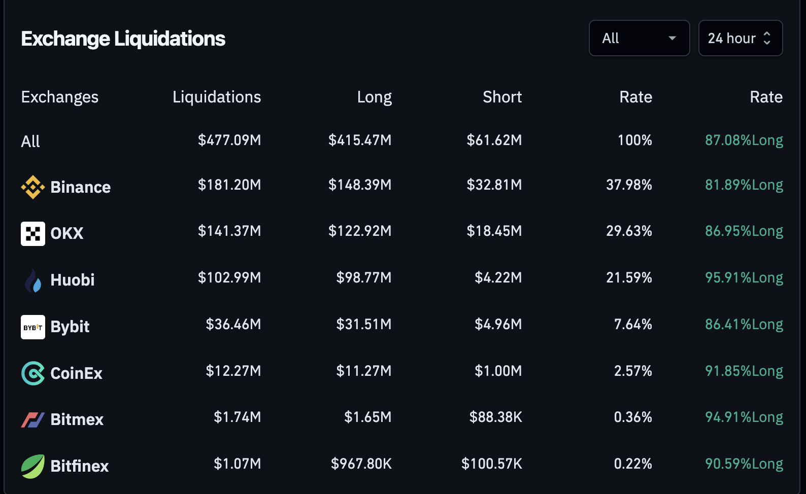The width and height of the screenshot is (806, 494).
Task: Click OKX's 86.95% Long rate value
Action: coord(744,231)
